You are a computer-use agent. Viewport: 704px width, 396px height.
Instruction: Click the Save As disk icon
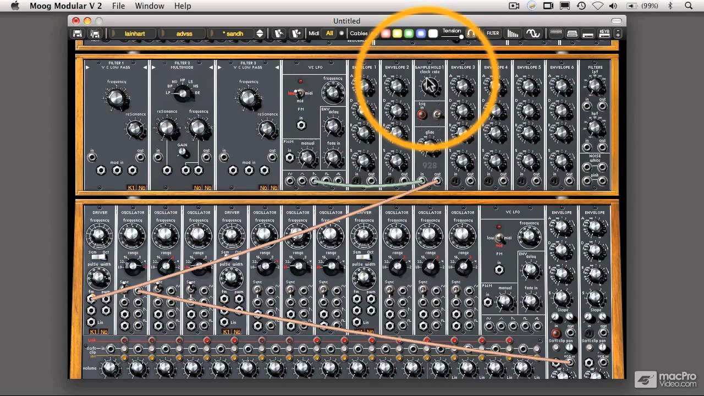95,34
